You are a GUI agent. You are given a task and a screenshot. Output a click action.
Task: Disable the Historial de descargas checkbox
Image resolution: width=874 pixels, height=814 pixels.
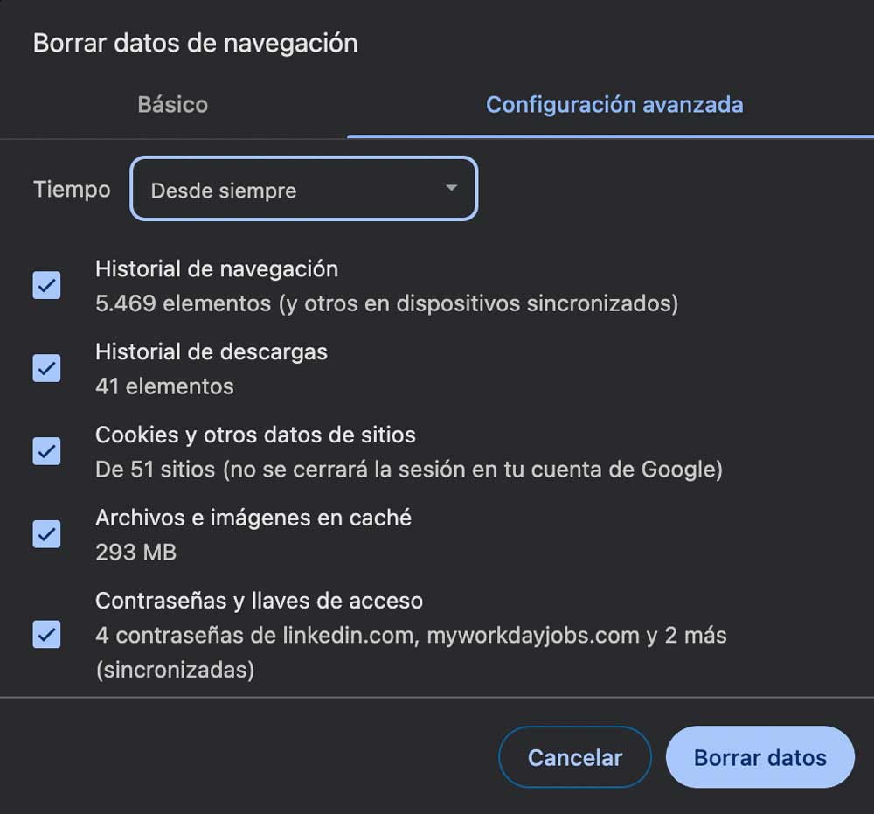[45, 368]
